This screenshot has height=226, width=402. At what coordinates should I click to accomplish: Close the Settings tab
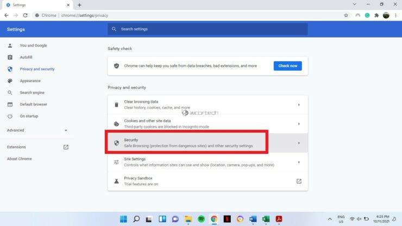68,5
